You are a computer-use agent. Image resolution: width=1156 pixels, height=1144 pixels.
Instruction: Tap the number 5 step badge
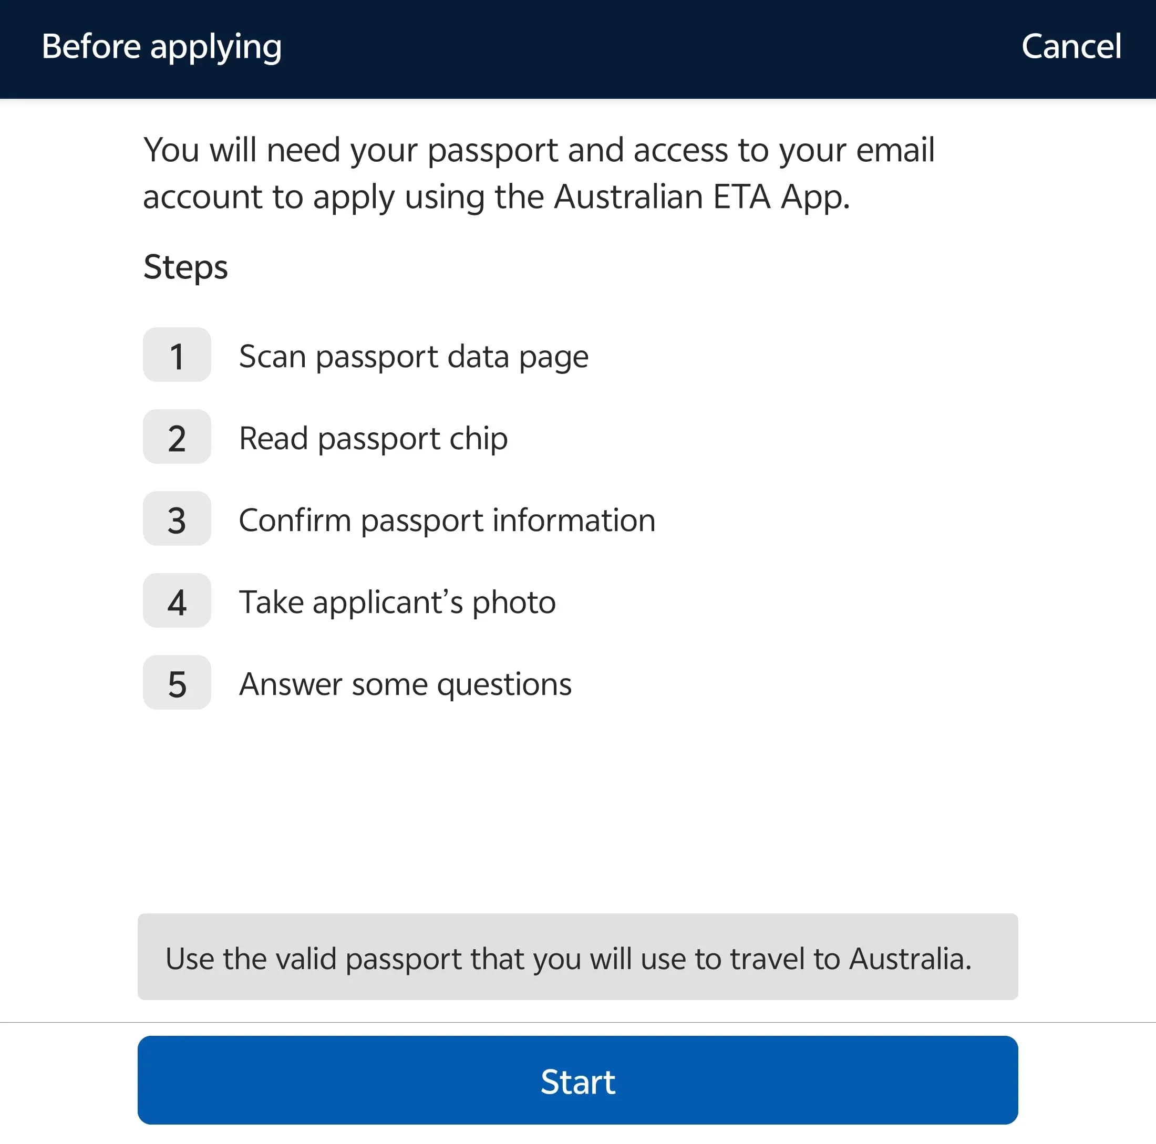(x=177, y=682)
